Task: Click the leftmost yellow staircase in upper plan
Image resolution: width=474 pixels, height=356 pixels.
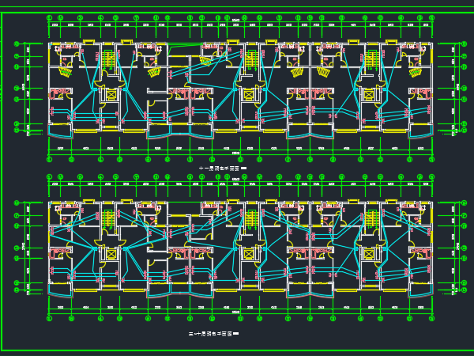Action: pos(107,59)
